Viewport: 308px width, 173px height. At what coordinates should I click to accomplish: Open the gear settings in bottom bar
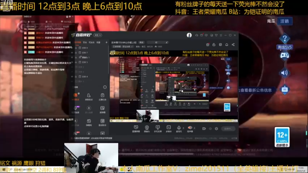tap(216, 129)
